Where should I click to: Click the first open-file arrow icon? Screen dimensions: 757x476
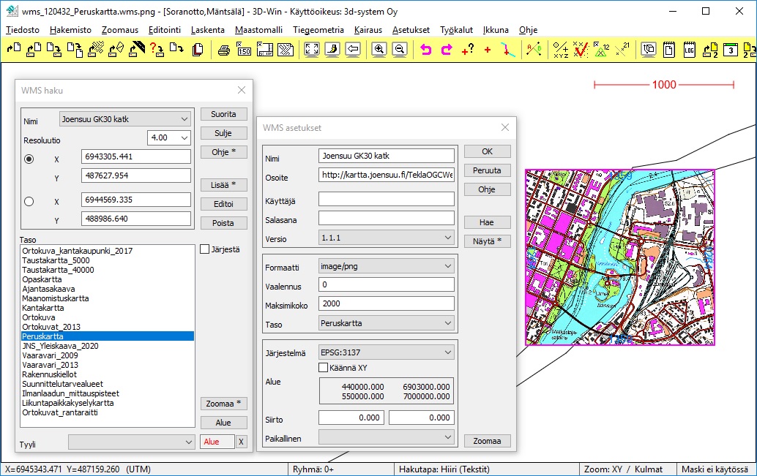(x=14, y=49)
